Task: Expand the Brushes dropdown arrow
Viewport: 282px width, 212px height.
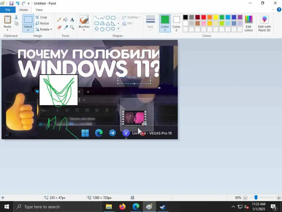Action: [84, 30]
